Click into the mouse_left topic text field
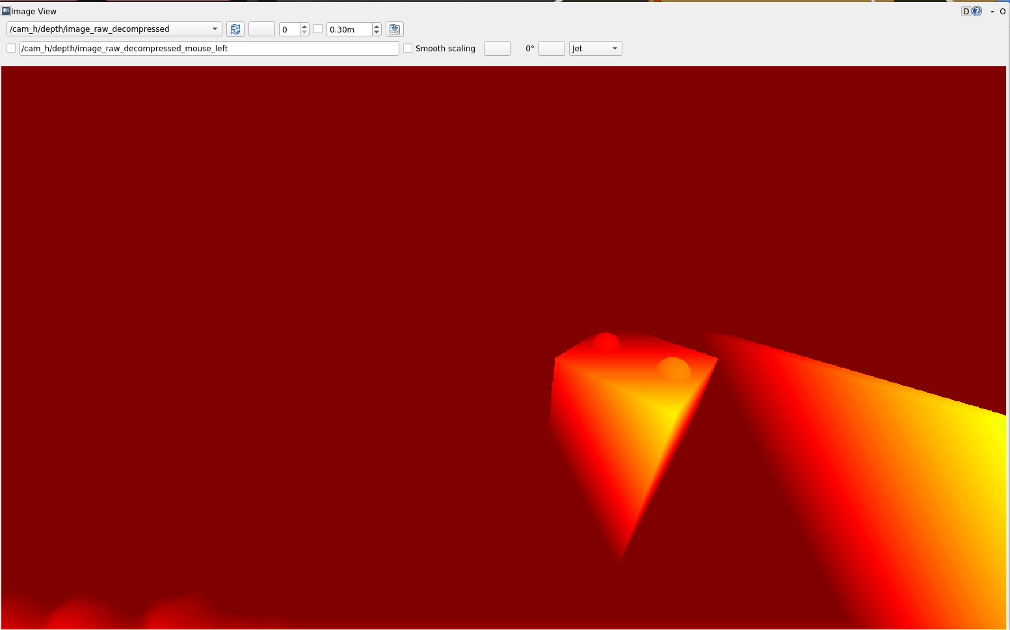 208,49
